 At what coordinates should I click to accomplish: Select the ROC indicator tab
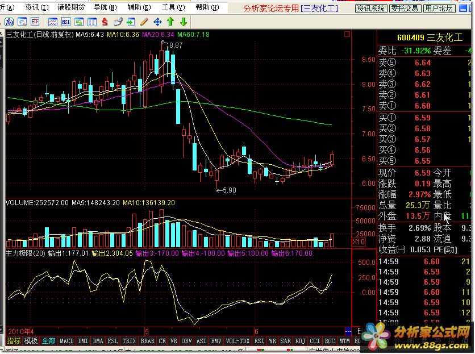click(x=330, y=341)
